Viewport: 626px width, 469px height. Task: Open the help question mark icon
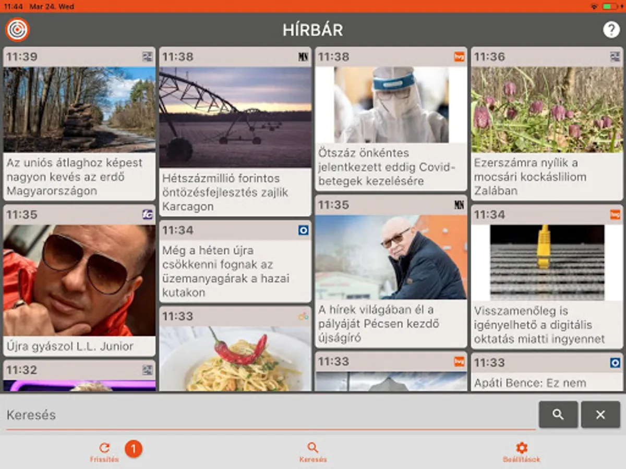coord(611,30)
